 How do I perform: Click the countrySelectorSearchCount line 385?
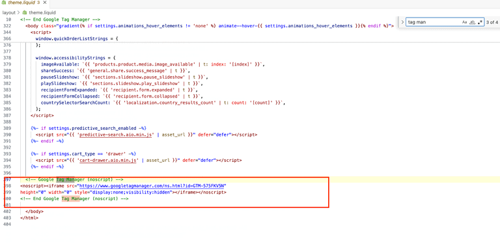[x=163, y=103]
